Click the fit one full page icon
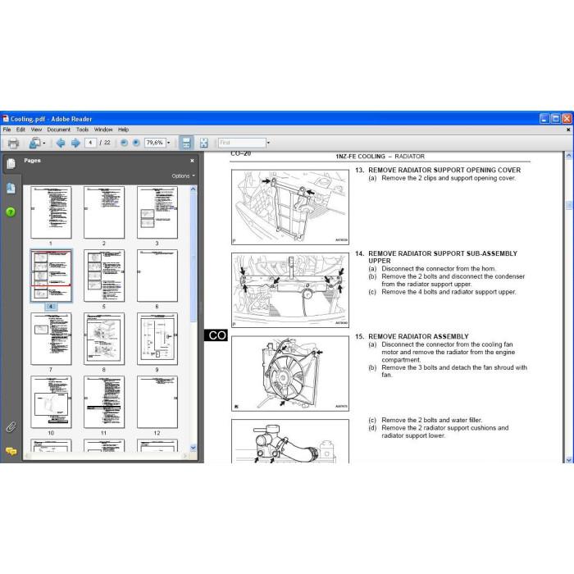The image size is (574, 574). pos(203,143)
